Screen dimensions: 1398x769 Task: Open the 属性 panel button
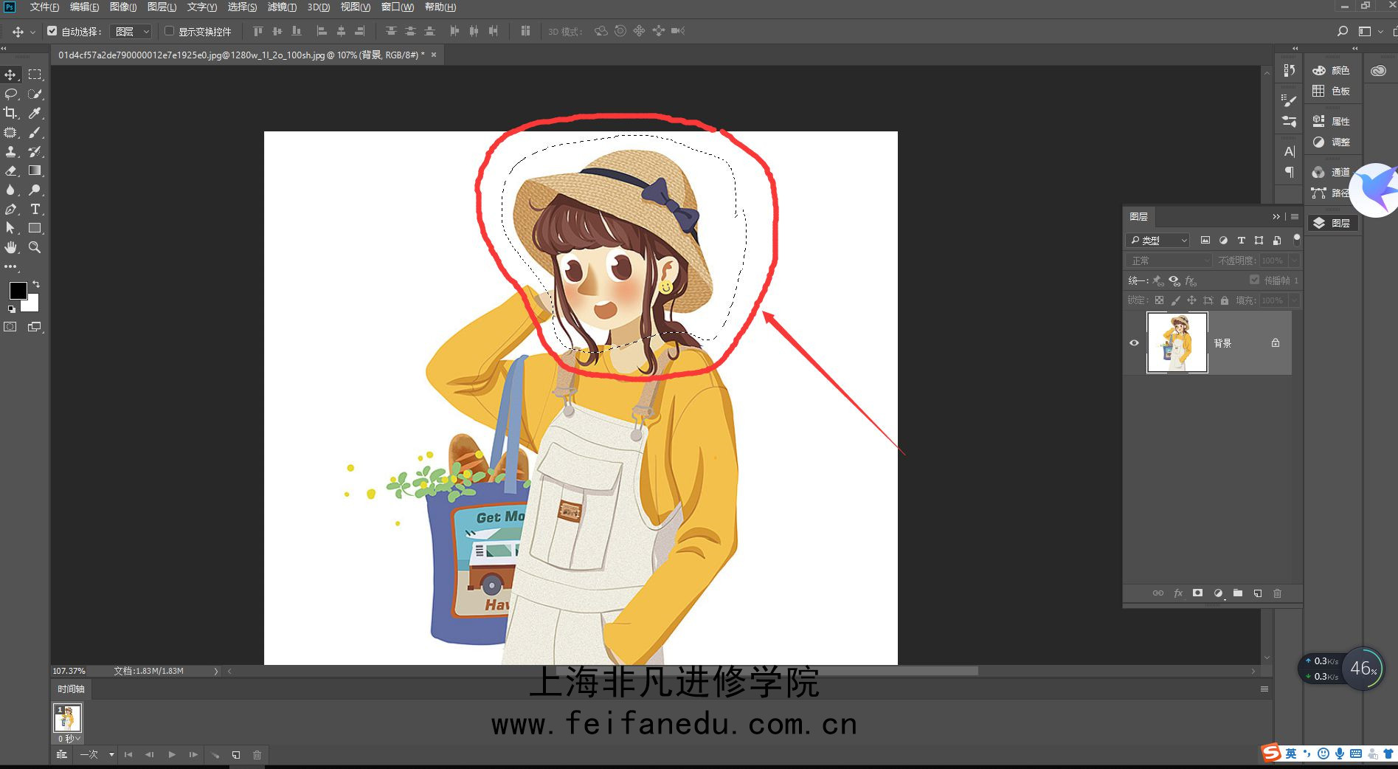click(x=1332, y=121)
